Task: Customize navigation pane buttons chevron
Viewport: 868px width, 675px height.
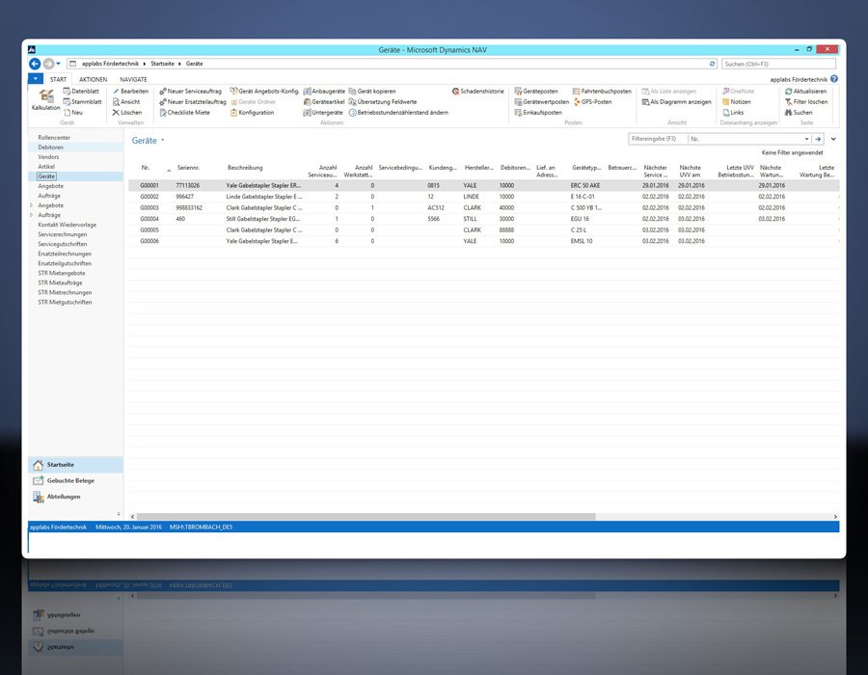Action: [119, 514]
